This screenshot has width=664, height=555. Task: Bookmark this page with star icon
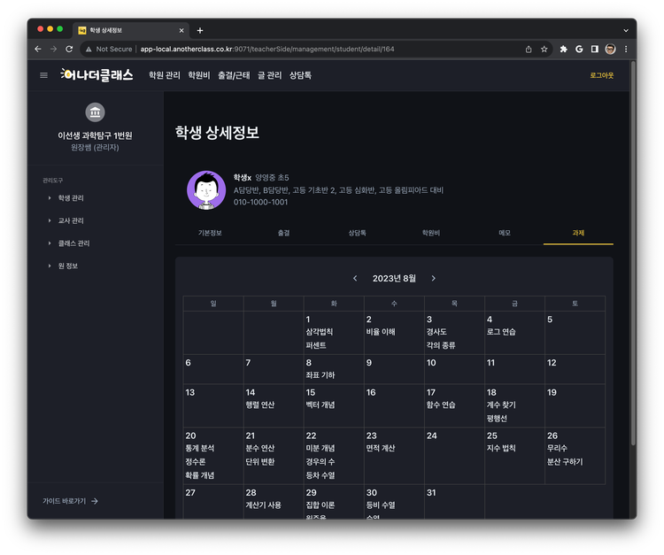pyautogui.click(x=544, y=49)
